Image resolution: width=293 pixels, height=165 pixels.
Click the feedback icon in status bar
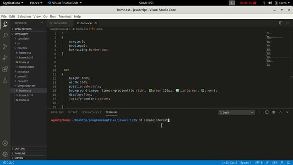click(x=282, y=163)
